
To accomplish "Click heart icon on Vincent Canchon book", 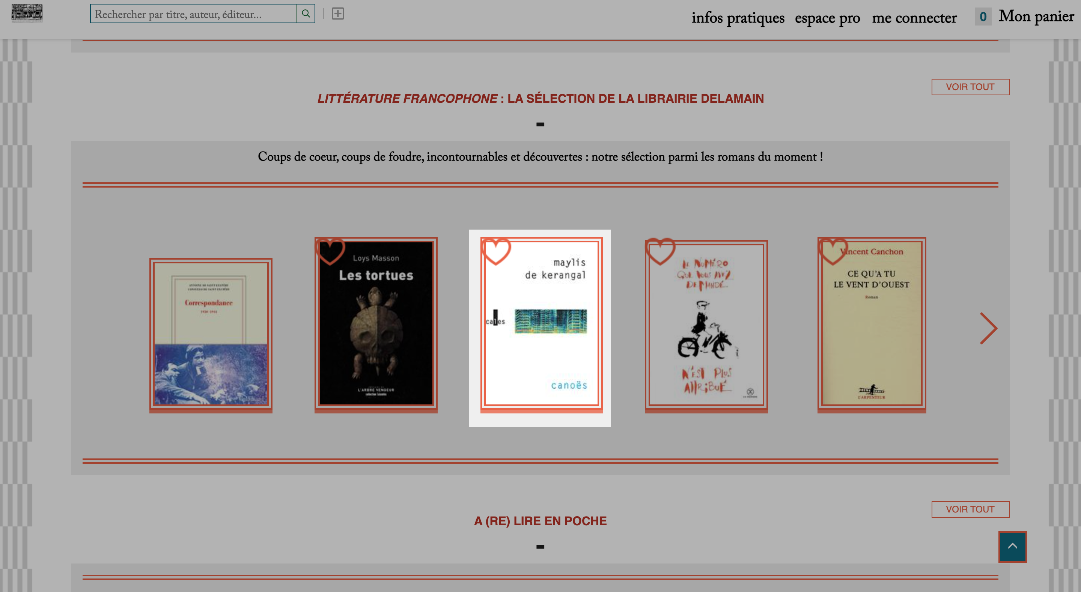I will [x=833, y=251].
